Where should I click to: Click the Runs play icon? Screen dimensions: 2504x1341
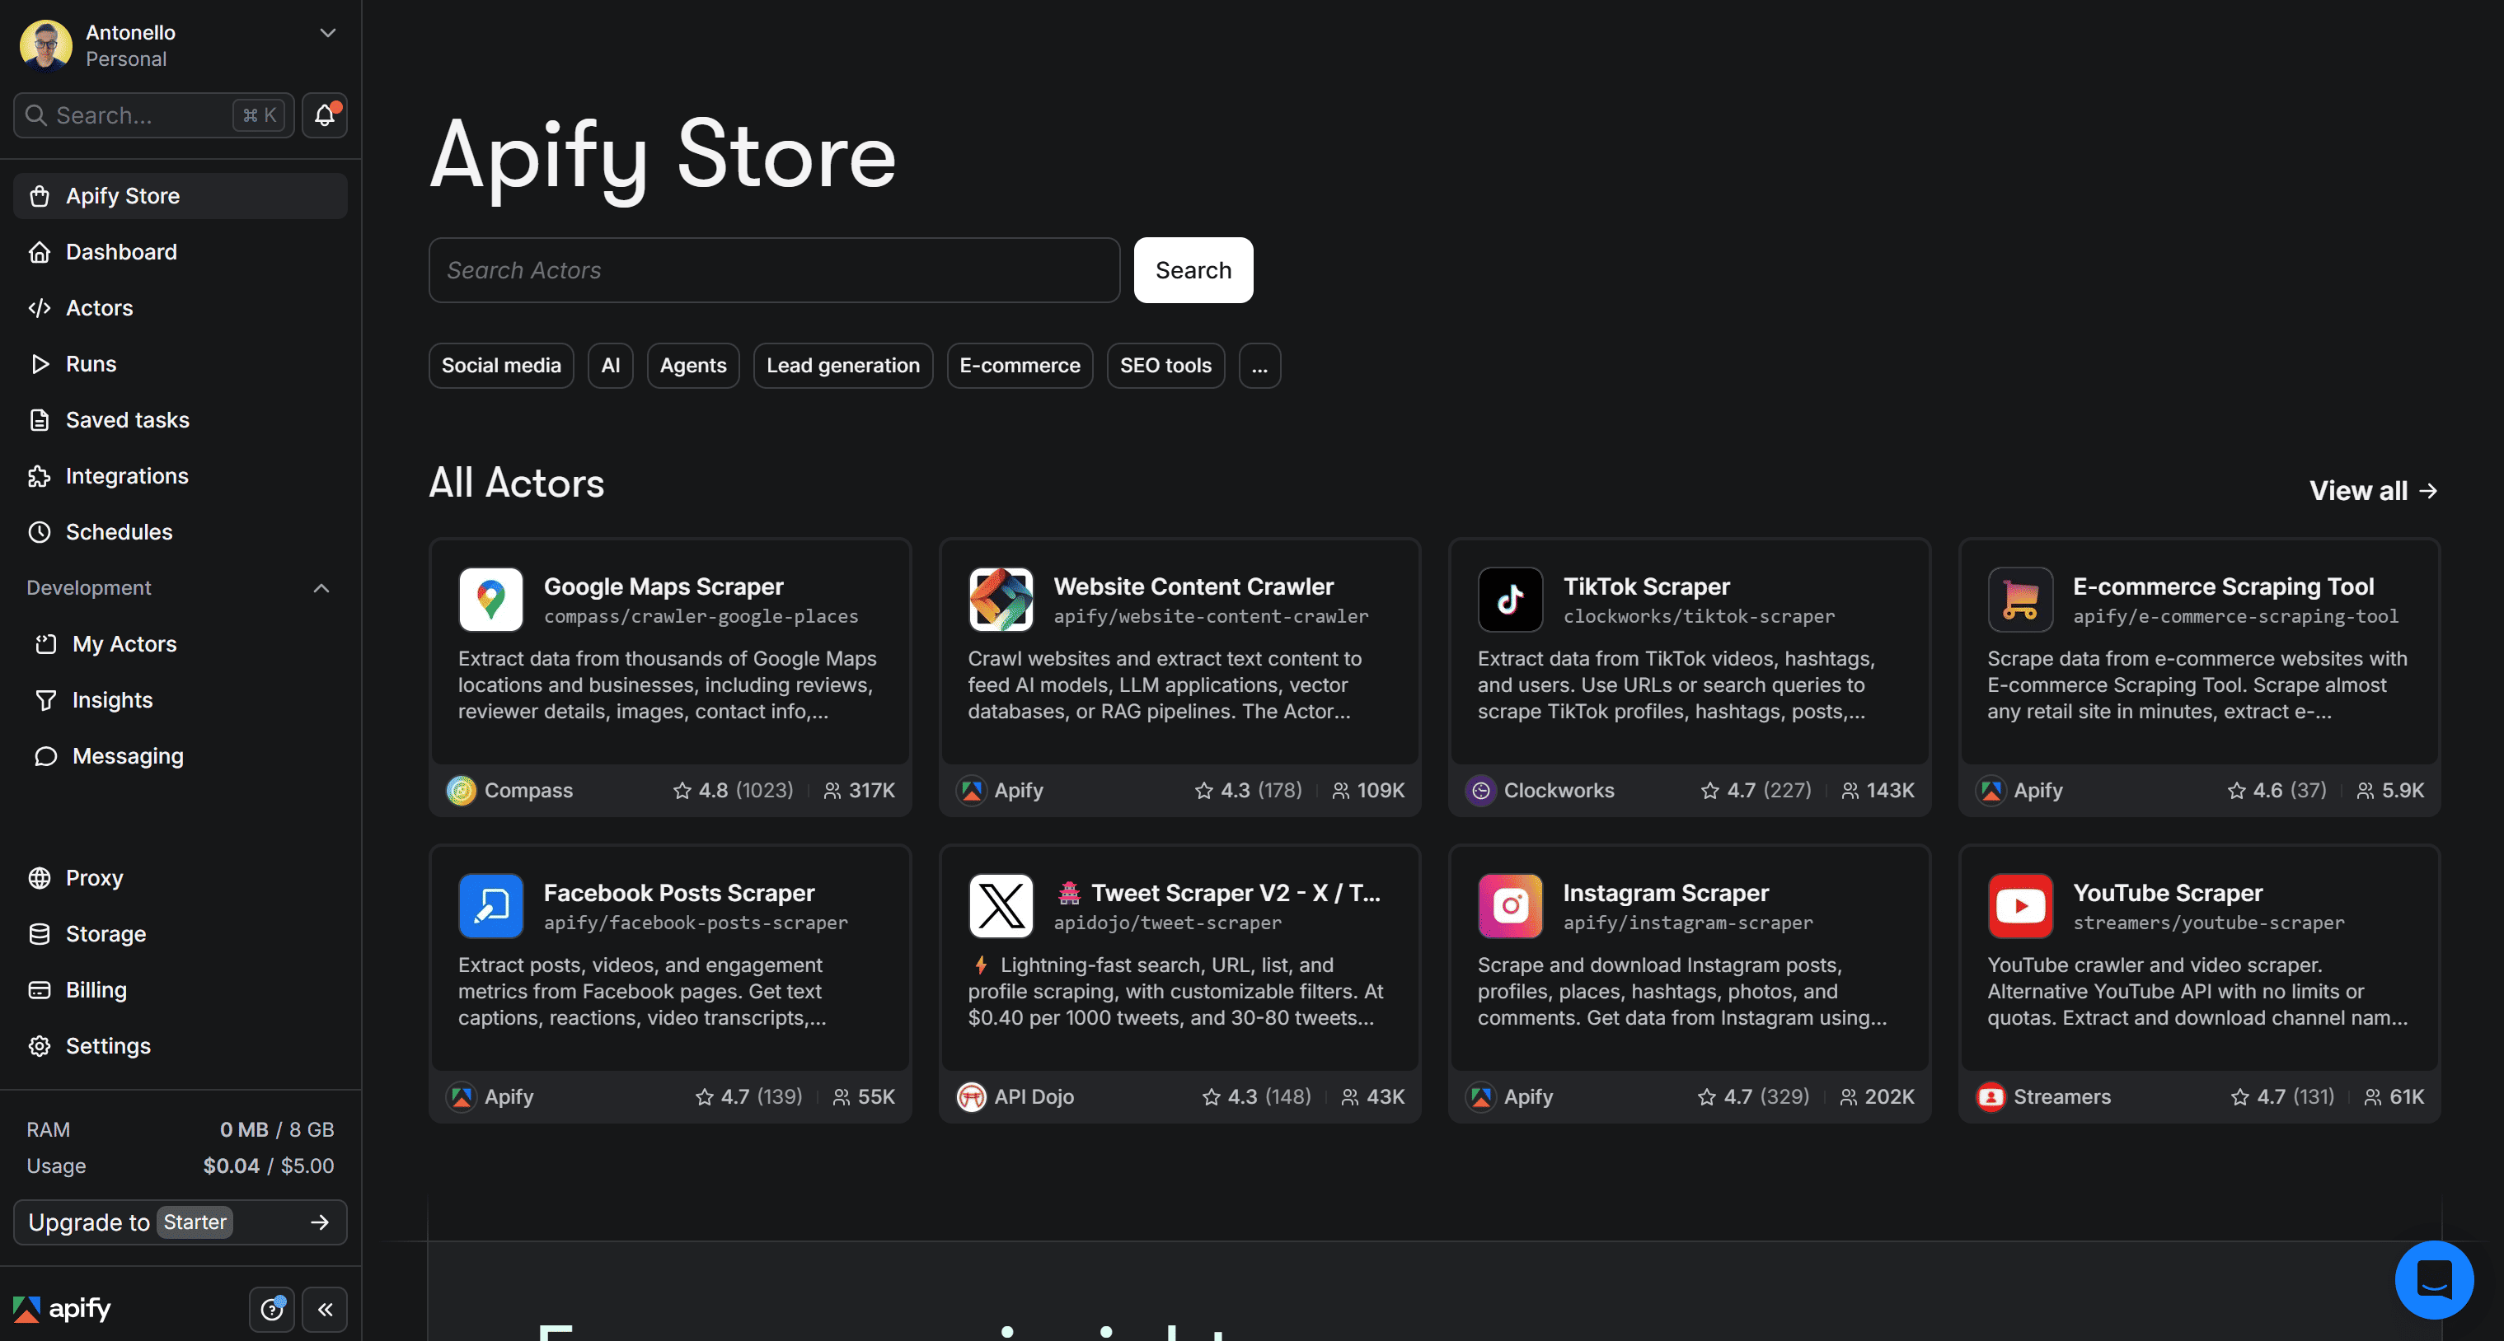pyautogui.click(x=40, y=363)
